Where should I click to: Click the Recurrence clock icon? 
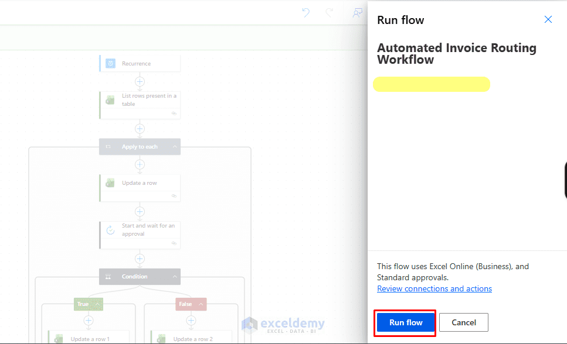click(x=110, y=64)
